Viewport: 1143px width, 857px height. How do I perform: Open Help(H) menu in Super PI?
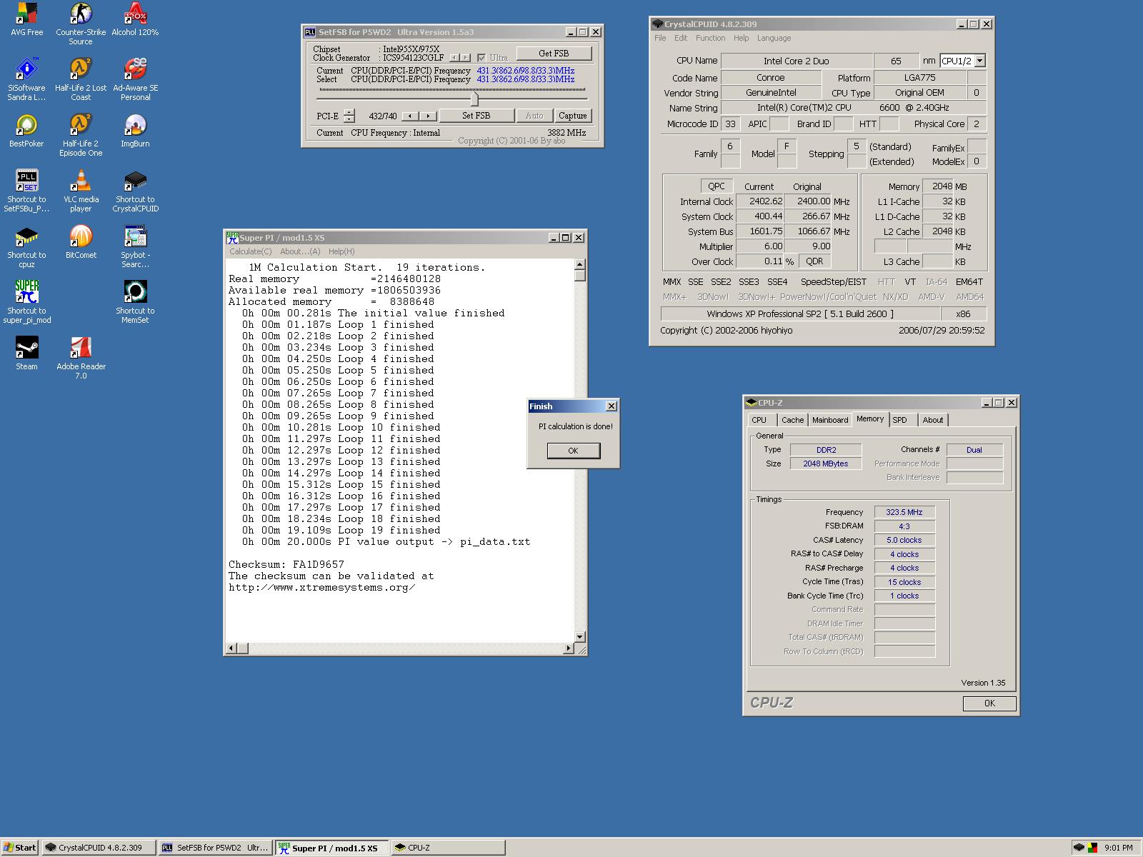coord(341,251)
